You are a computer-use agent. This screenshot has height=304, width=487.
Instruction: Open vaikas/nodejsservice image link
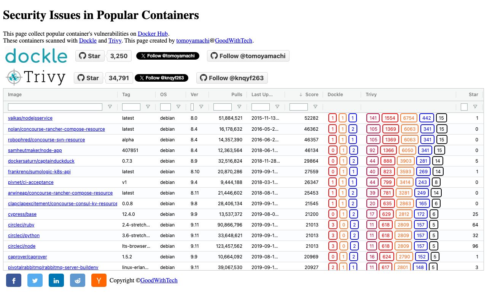pos(30,118)
